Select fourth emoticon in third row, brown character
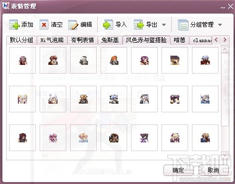The height and width of the screenshot is (184, 235). [x=114, y=138]
